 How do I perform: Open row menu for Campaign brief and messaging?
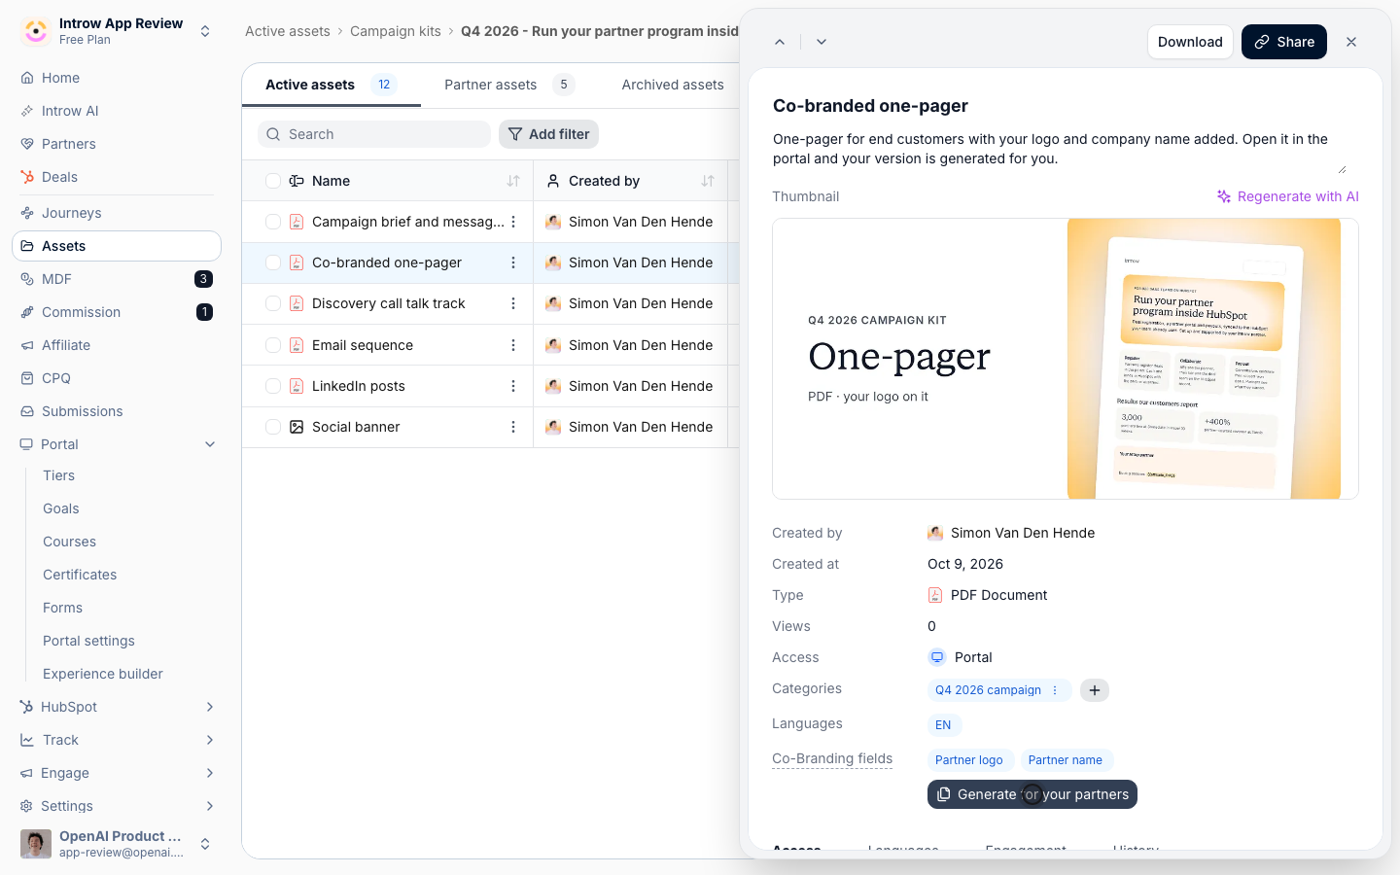pos(513,222)
